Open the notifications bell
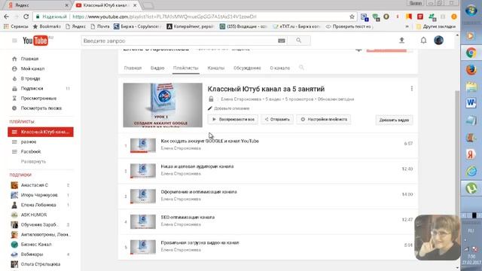 click(423, 40)
